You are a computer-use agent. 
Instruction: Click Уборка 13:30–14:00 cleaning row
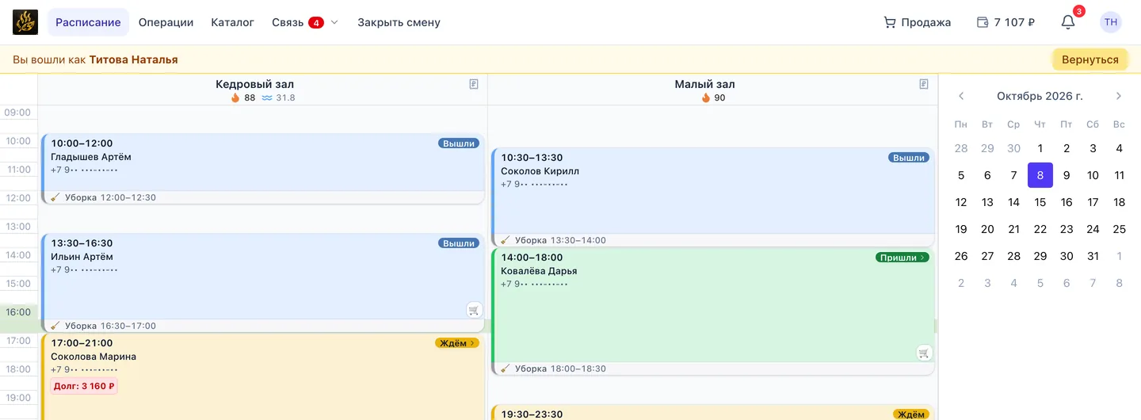pyautogui.click(x=713, y=240)
